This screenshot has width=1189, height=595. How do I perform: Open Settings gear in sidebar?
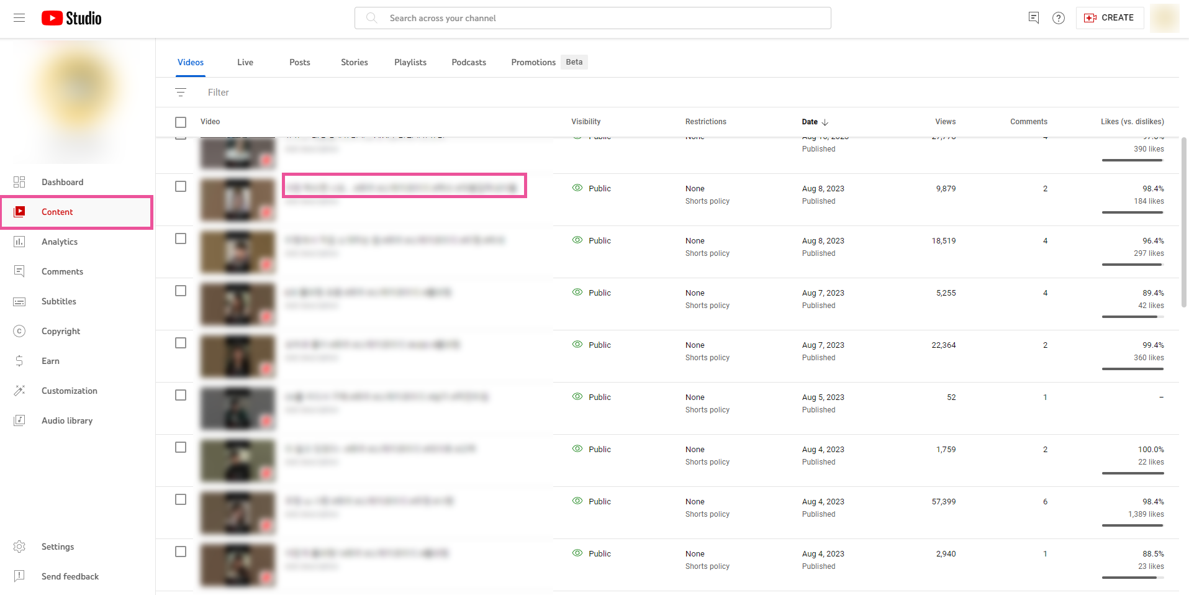(x=57, y=547)
